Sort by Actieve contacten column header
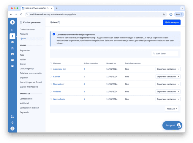Viewport: 193px width, 143px height. coord(91,63)
